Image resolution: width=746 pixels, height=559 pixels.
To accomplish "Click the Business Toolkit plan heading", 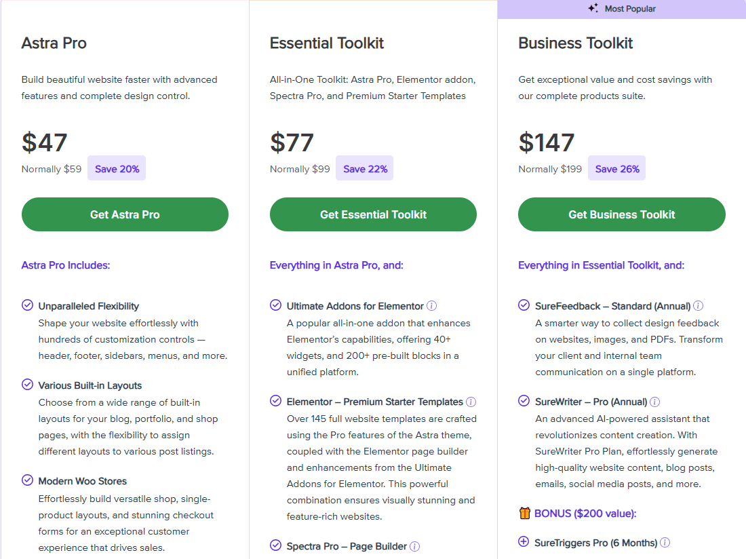I will (575, 43).
